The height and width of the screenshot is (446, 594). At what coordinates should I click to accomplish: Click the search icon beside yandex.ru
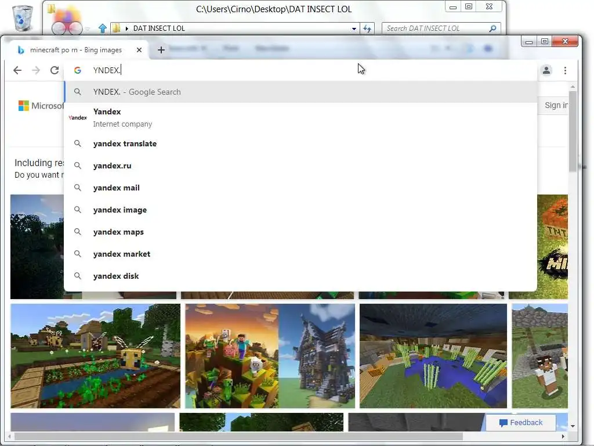[78, 166]
